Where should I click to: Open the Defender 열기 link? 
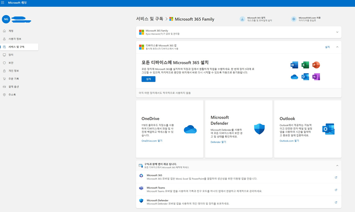218,142
